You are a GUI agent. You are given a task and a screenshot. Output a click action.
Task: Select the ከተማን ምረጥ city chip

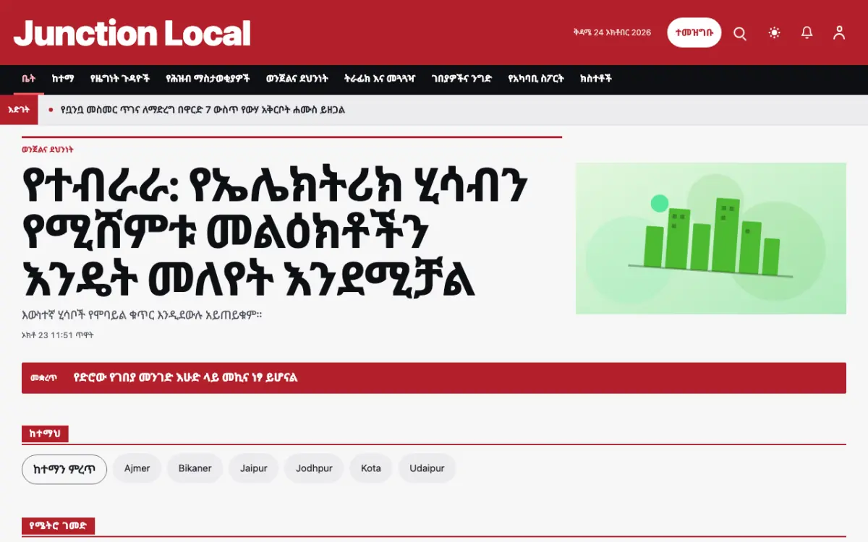[x=64, y=469]
